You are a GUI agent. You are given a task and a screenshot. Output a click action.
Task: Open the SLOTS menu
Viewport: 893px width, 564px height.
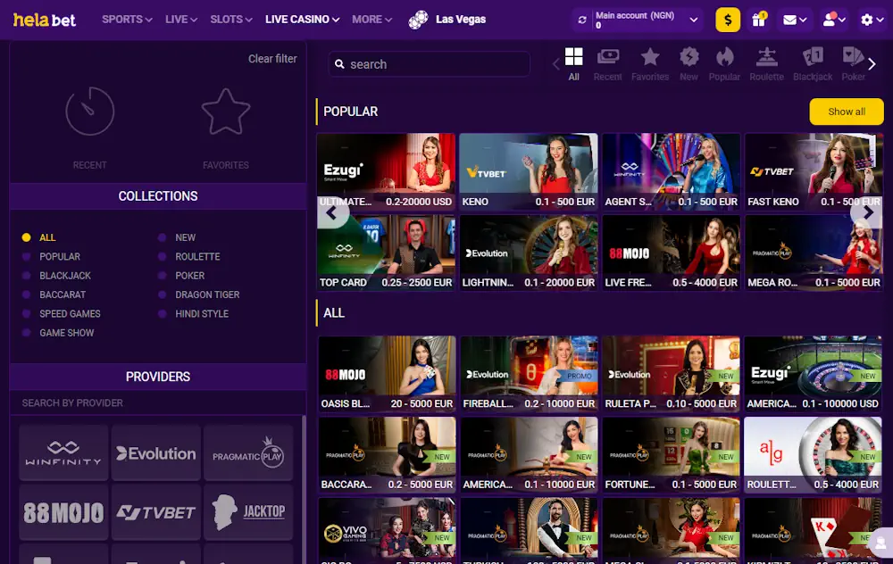point(230,19)
